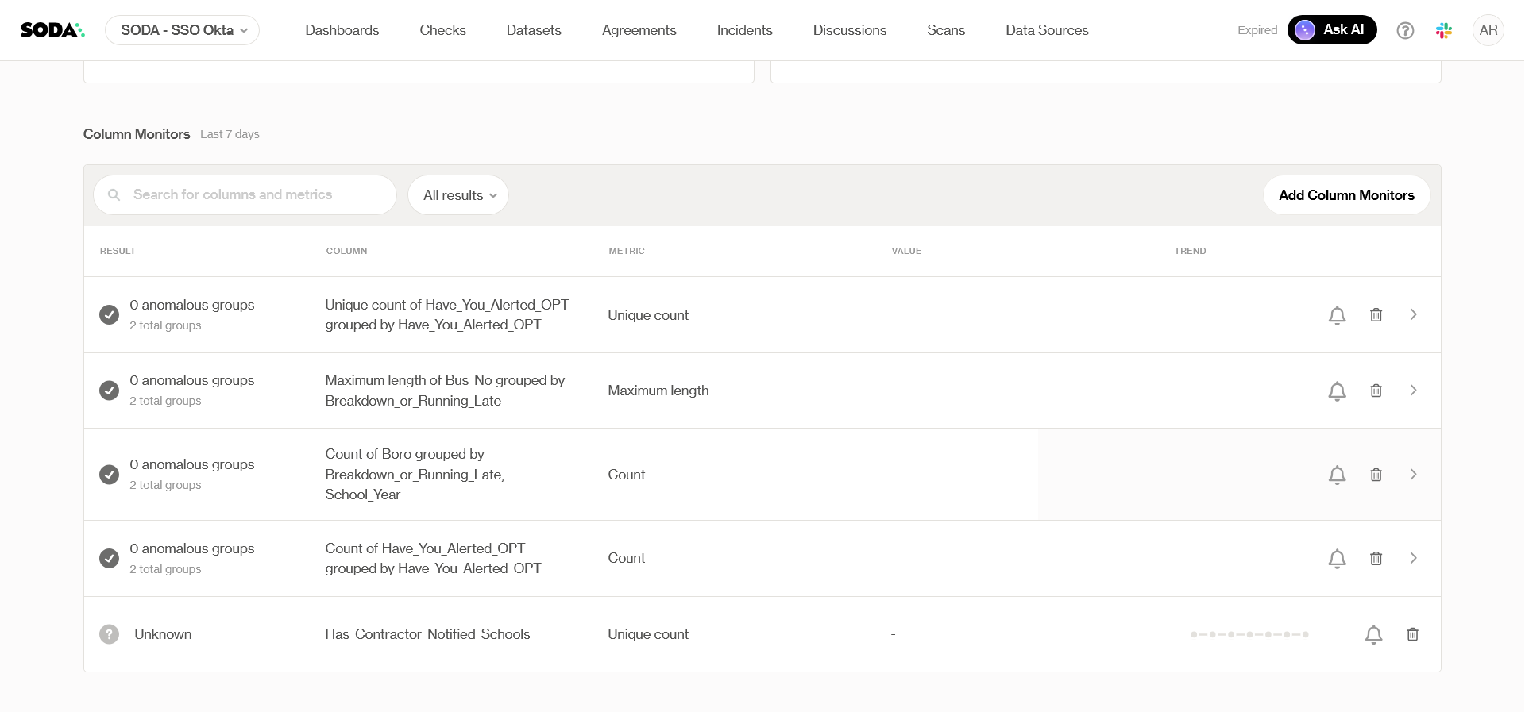Click the Slack integration icon

point(1444,30)
